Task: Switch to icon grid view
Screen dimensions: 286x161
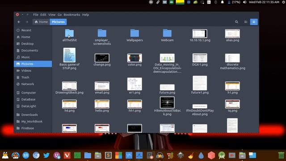Action: pyautogui.click(x=254, y=22)
